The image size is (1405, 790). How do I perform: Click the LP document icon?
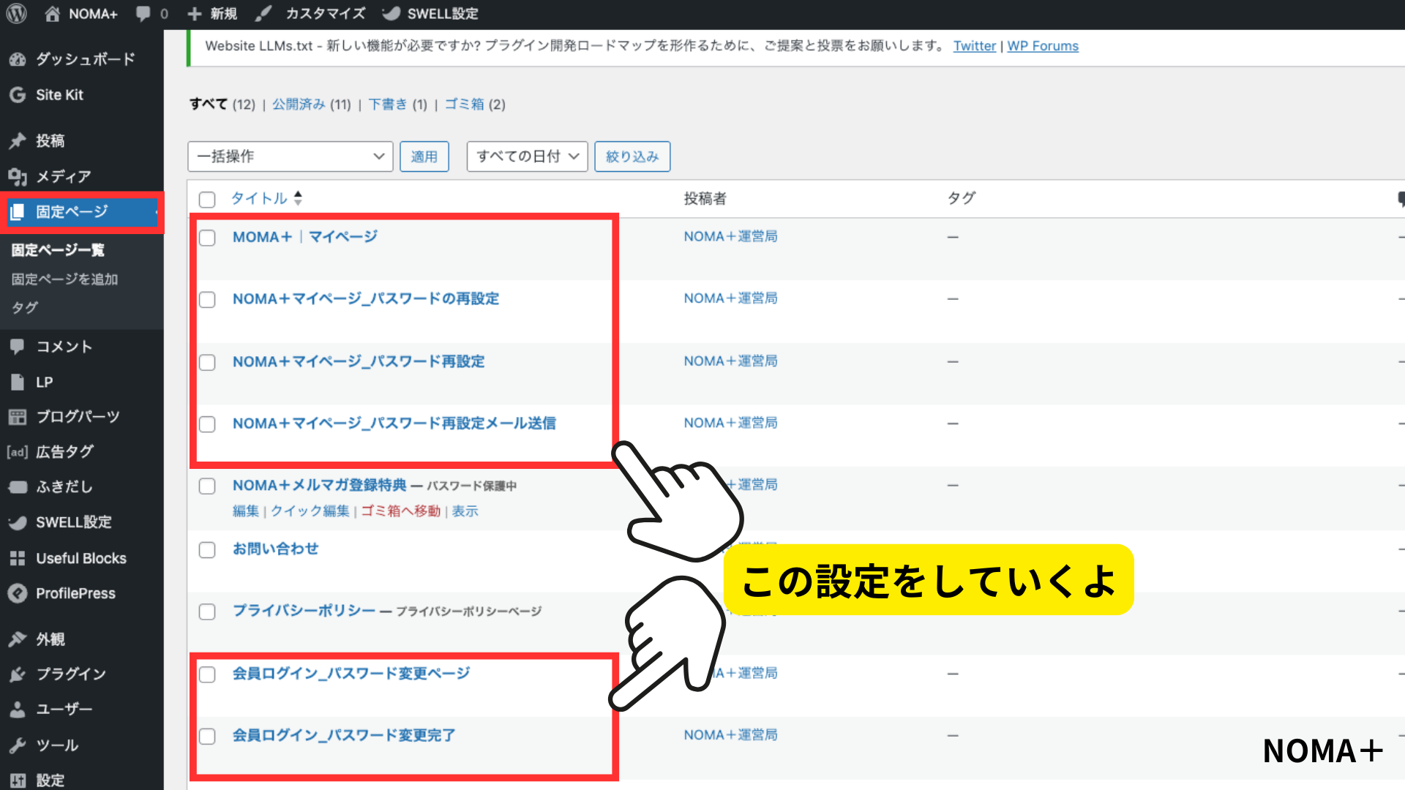pos(18,382)
